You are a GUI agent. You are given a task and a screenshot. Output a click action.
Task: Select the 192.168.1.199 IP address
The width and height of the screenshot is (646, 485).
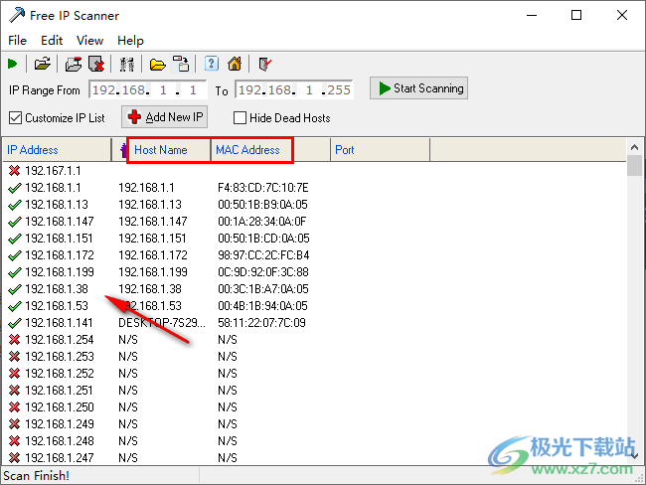tap(60, 272)
